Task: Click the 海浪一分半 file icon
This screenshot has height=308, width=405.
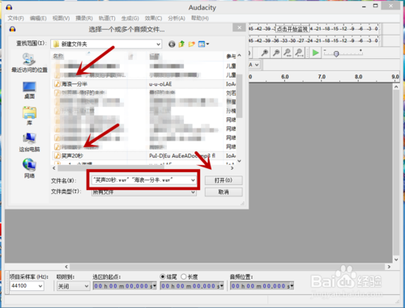Action: coord(58,84)
